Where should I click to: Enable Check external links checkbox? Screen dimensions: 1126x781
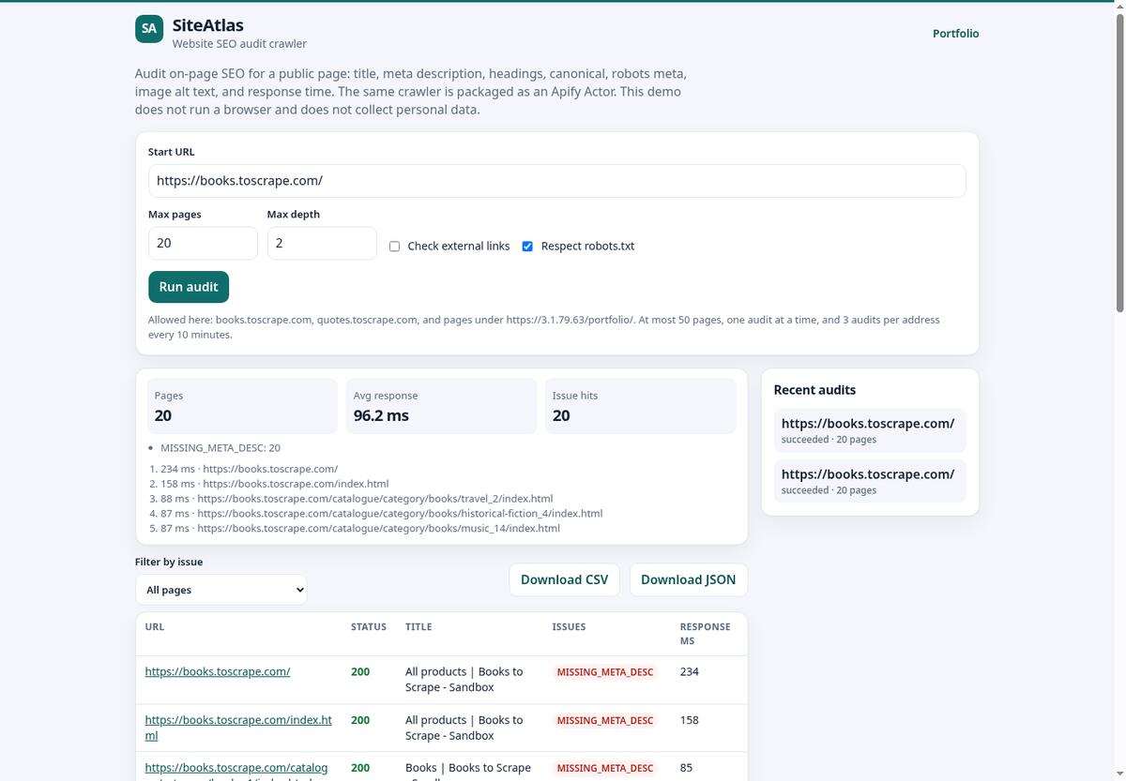pos(395,247)
